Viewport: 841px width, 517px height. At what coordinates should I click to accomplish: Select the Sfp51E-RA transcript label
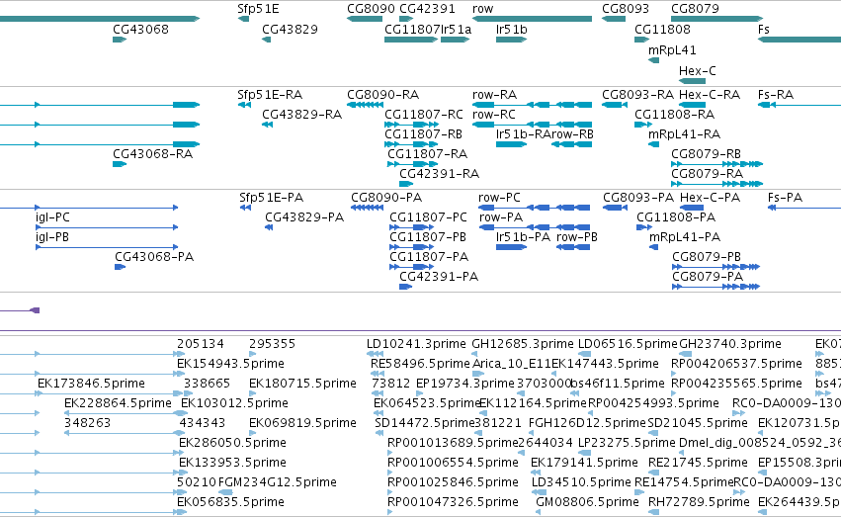point(270,94)
